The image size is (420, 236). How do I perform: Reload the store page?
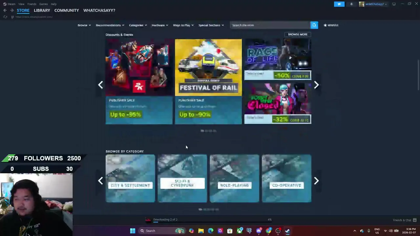5,17
